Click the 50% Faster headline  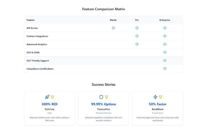(x=158, y=104)
